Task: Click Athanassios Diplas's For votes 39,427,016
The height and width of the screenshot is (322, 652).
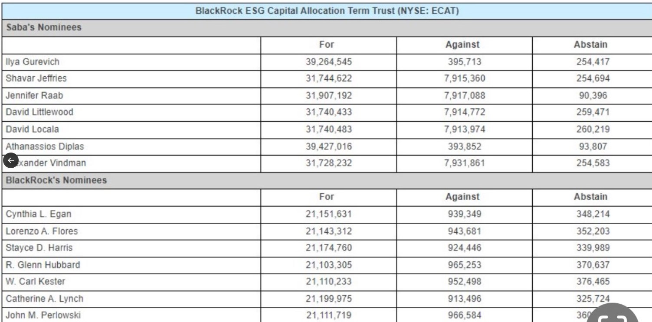Action: [x=328, y=146]
